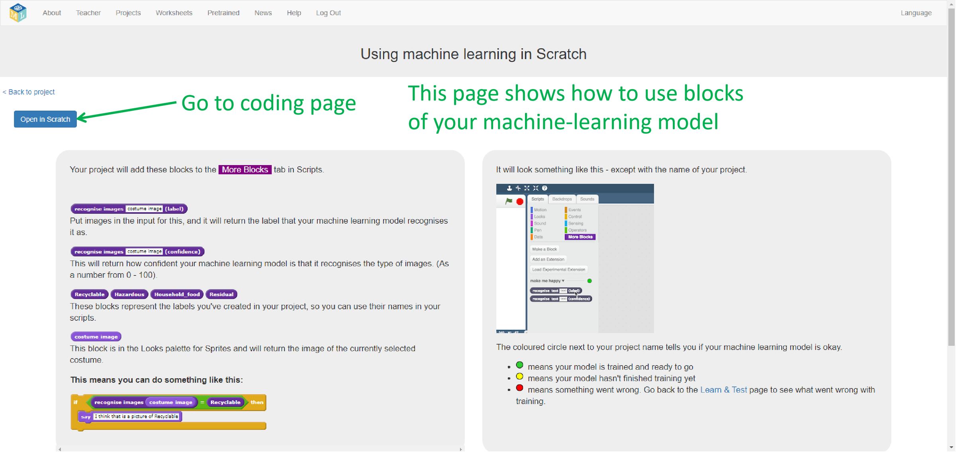Click the red stop circle in the Scratch preview

point(520,202)
